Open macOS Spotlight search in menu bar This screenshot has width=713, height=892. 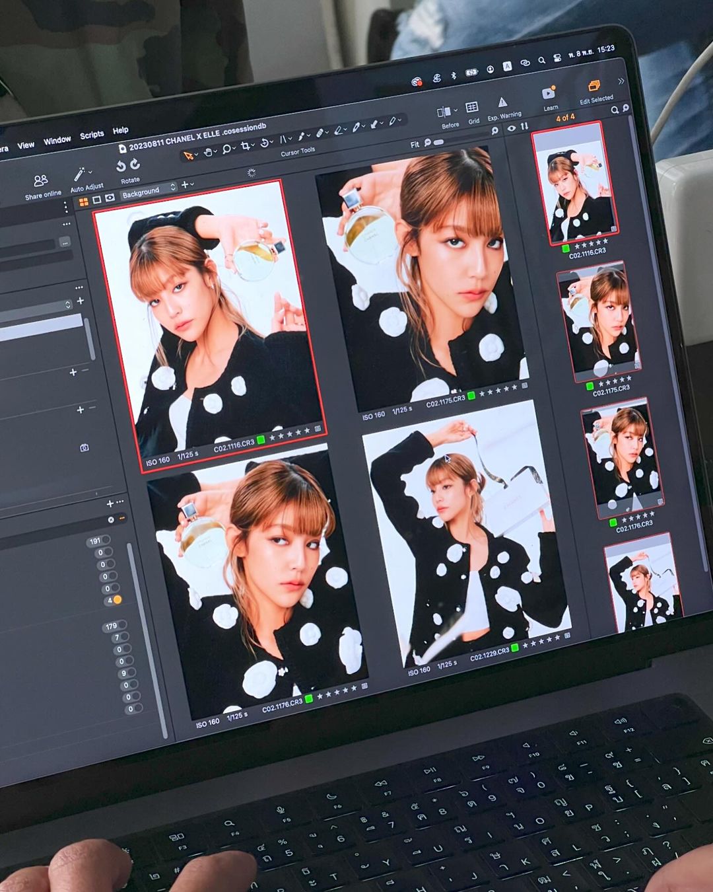[541, 60]
